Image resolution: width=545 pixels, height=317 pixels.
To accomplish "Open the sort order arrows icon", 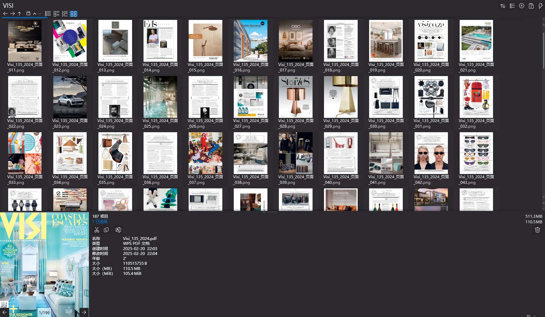I will [x=503, y=6].
